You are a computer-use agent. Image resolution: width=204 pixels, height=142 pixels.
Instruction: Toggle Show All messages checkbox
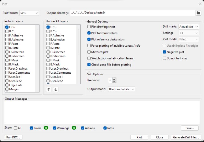[x=16, y=128]
